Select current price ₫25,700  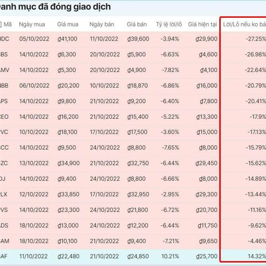(207, 256)
